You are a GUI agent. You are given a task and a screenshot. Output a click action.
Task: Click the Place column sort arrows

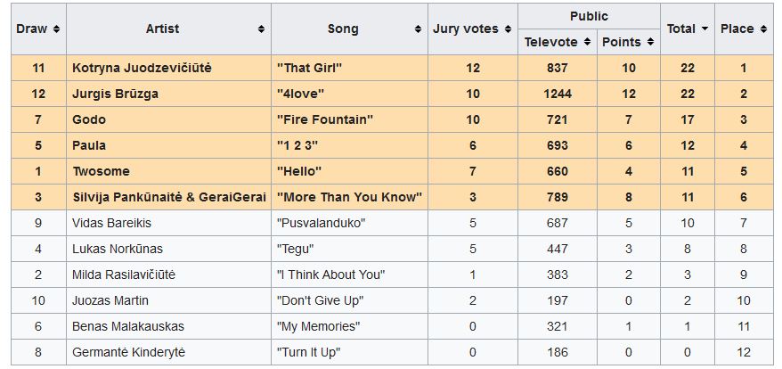coord(762,29)
